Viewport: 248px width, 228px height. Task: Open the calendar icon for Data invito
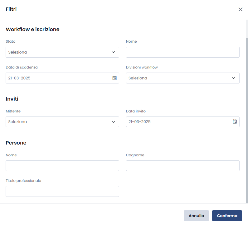(235, 121)
